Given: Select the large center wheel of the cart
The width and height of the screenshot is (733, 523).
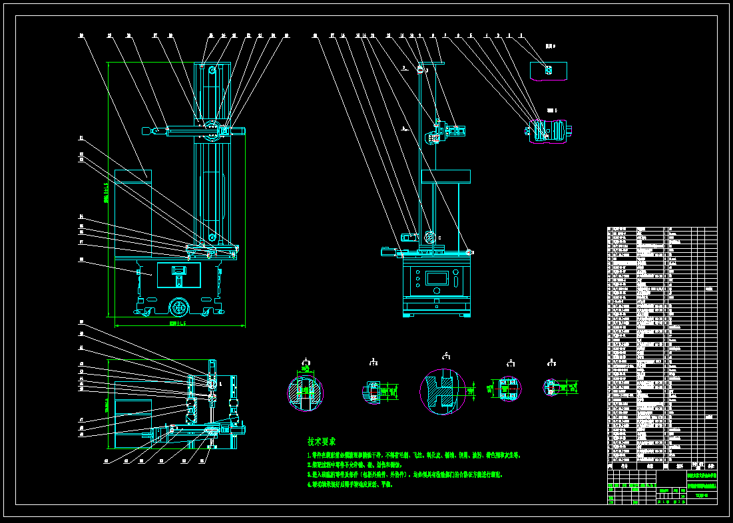Looking at the screenshot, I should (180, 307).
